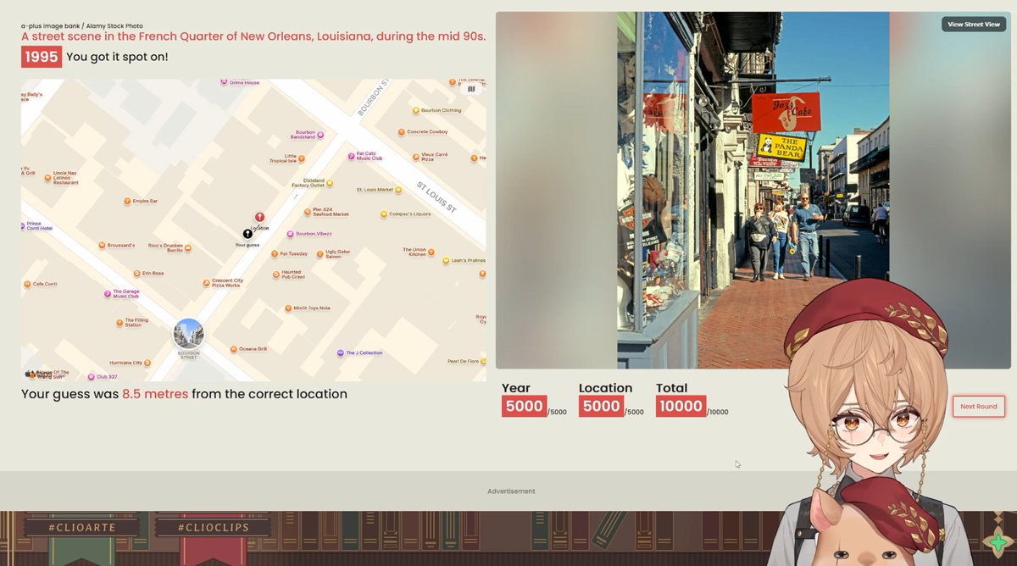Select the Haunted Pub Crawl marker

[x=275, y=275]
